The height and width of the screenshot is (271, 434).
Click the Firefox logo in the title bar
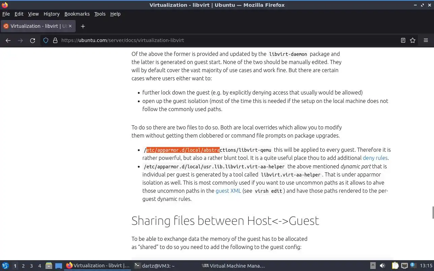coord(5,5)
